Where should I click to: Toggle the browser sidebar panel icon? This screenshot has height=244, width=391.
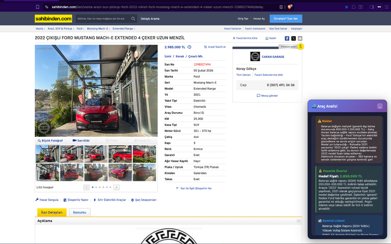point(372,7)
